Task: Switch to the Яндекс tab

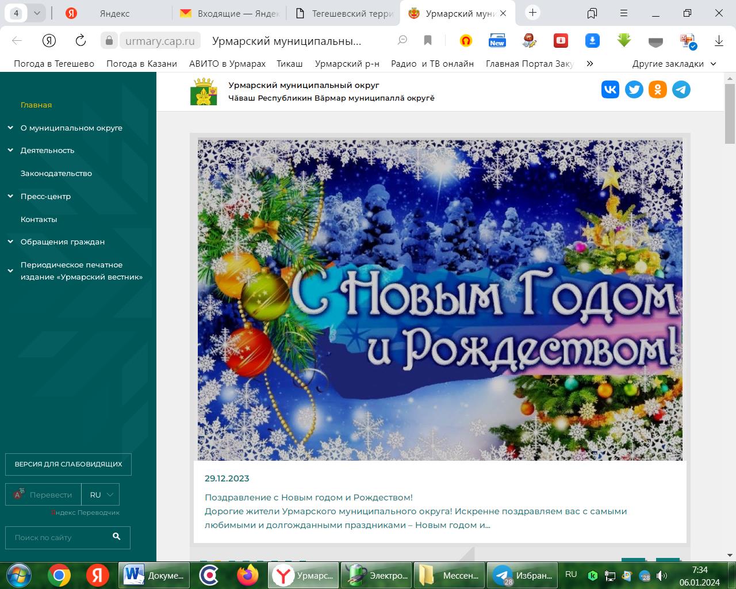Action: 114,13
